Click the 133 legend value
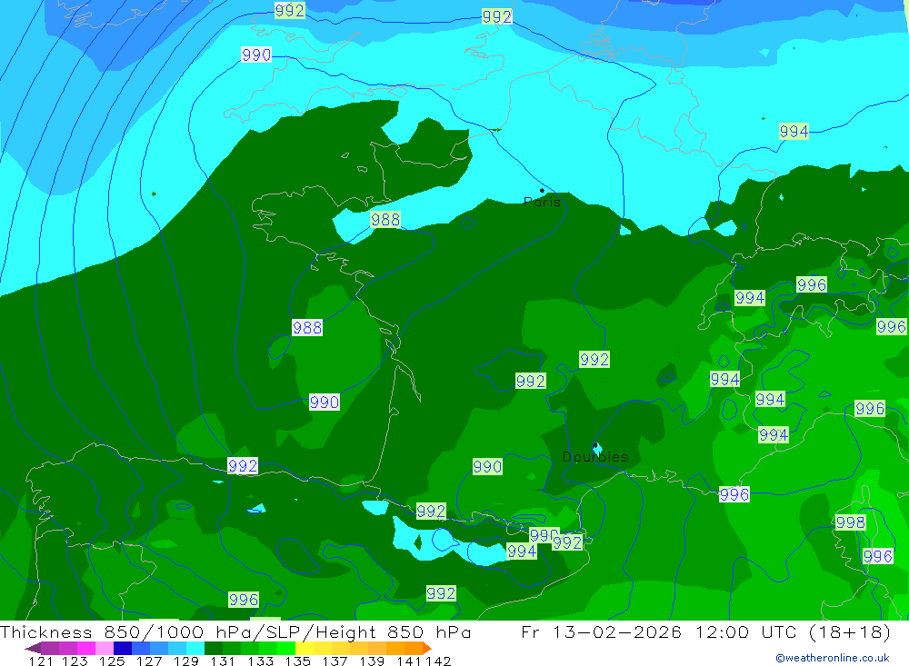The height and width of the screenshot is (666, 909). pos(260,661)
